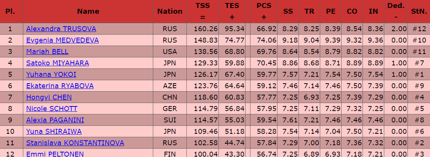Open Satoko MIYAHARA's name link
The image size is (430, 157).
point(58,63)
